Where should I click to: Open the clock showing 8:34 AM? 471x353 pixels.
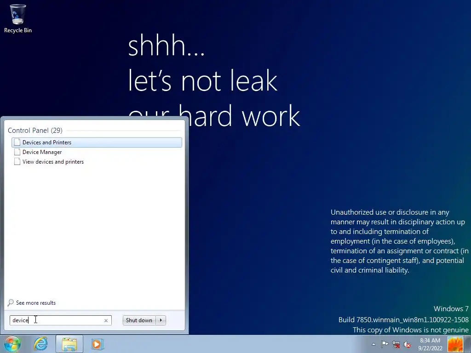430,344
